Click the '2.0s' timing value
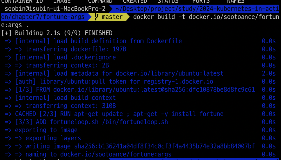The height and width of the screenshot is (160, 281). pyautogui.click(x=269, y=73)
